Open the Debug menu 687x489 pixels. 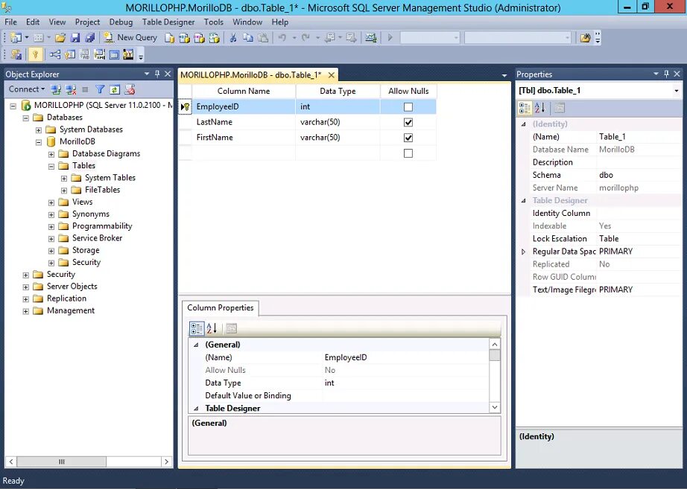pos(121,22)
